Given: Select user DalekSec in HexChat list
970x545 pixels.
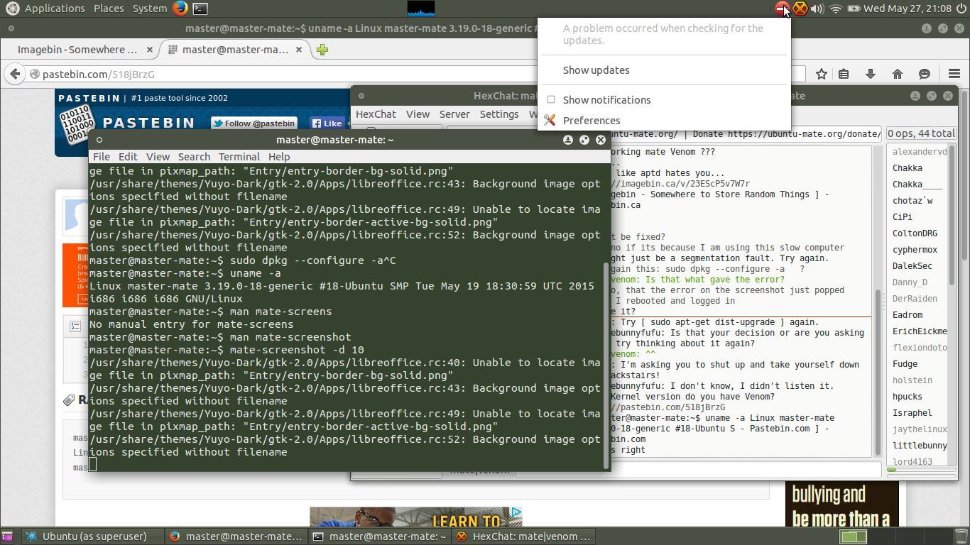Looking at the screenshot, I should point(912,266).
